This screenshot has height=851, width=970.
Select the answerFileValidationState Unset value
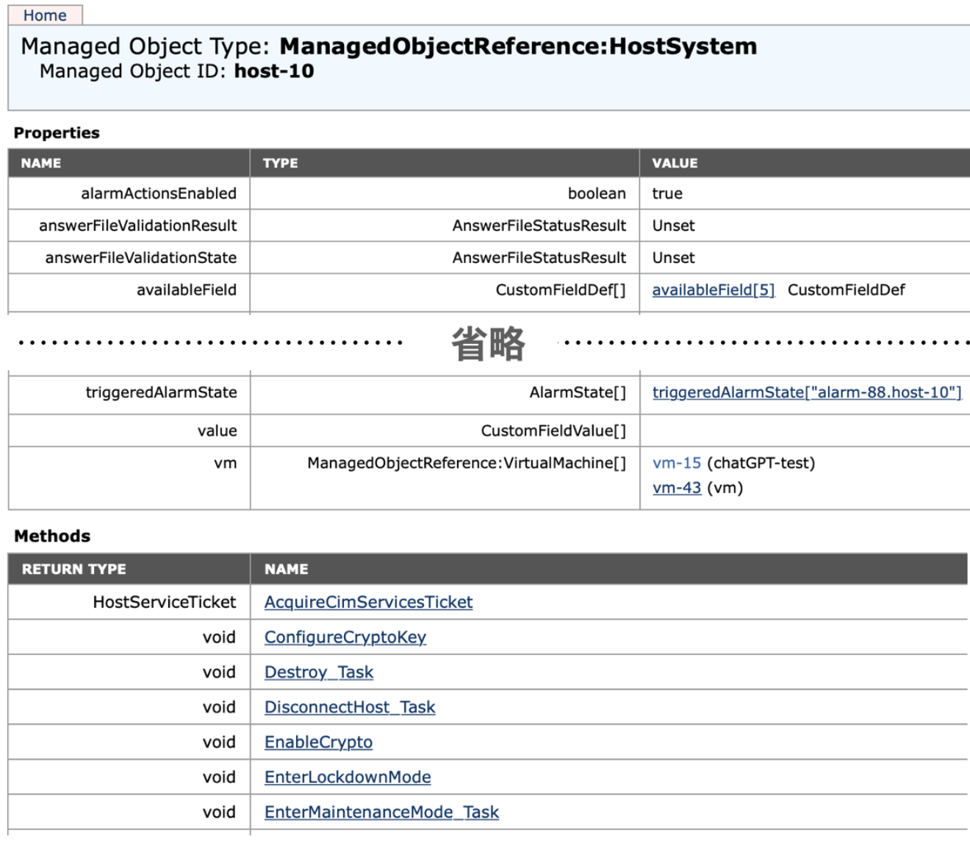[x=672, y=258]
